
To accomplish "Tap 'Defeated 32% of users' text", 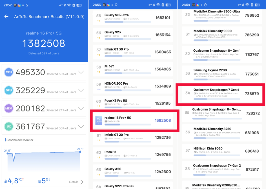I will [44, 53].
